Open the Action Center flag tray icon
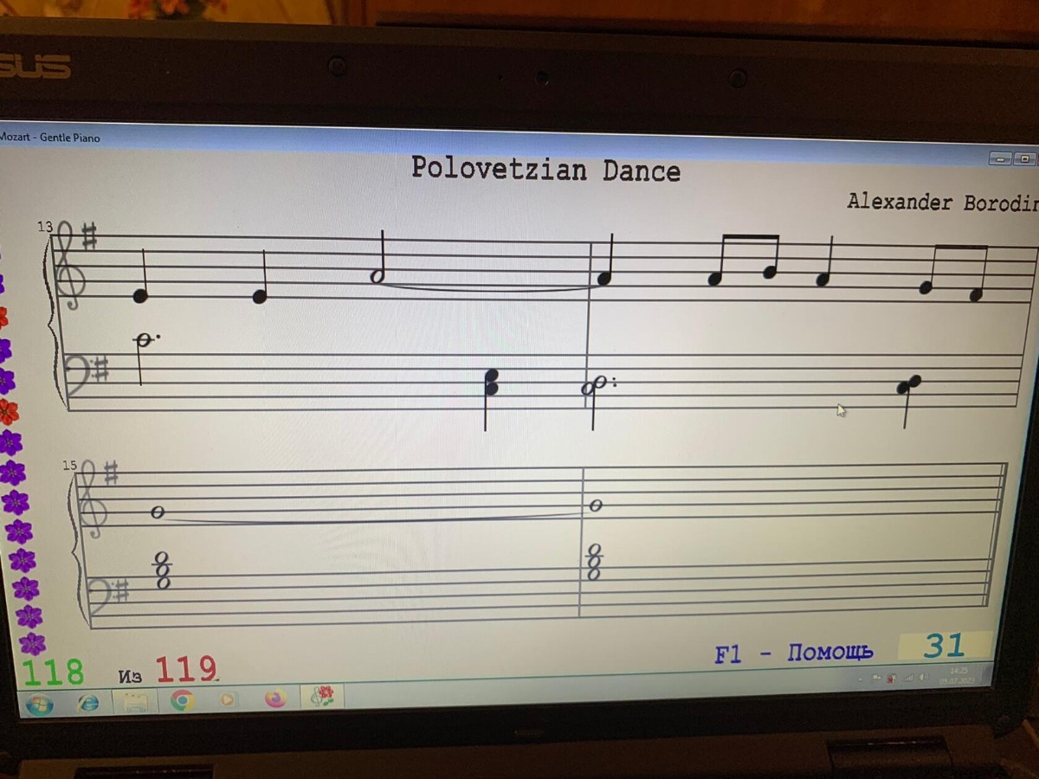 (x=877, y=679)
